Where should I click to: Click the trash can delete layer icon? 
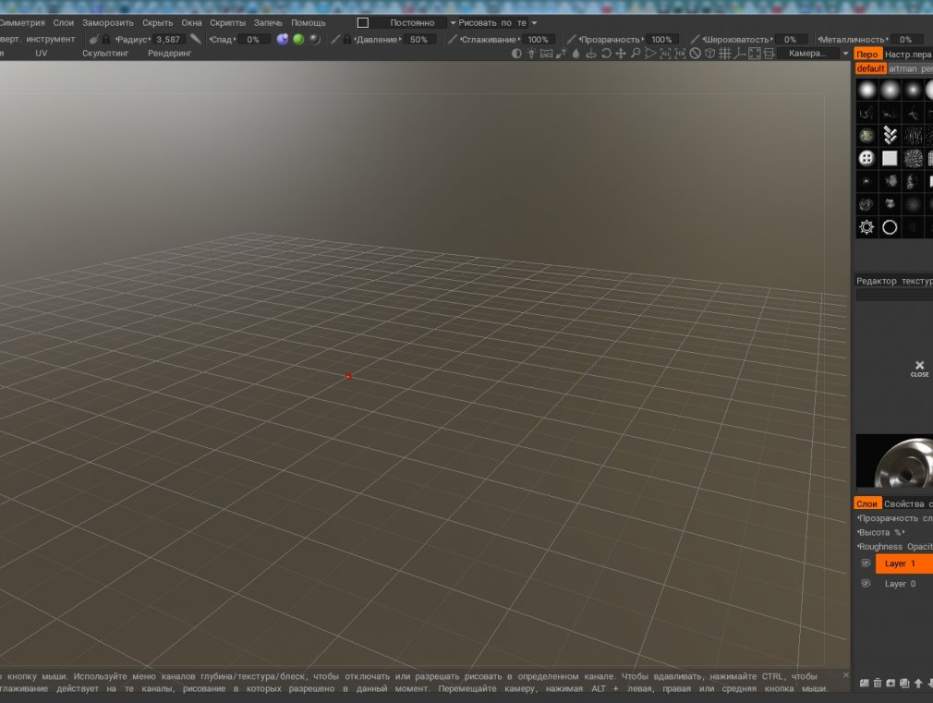pyautogui.click(x=877, y=684)
